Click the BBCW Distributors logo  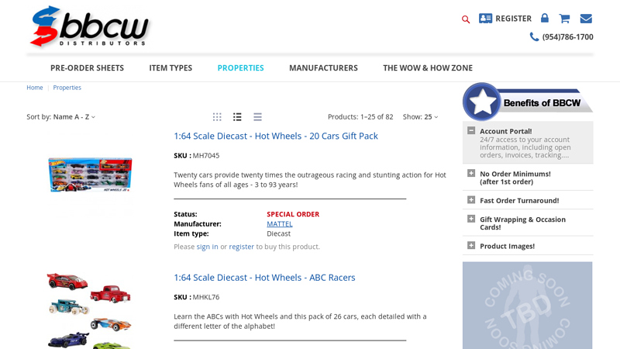click(89, 26)
